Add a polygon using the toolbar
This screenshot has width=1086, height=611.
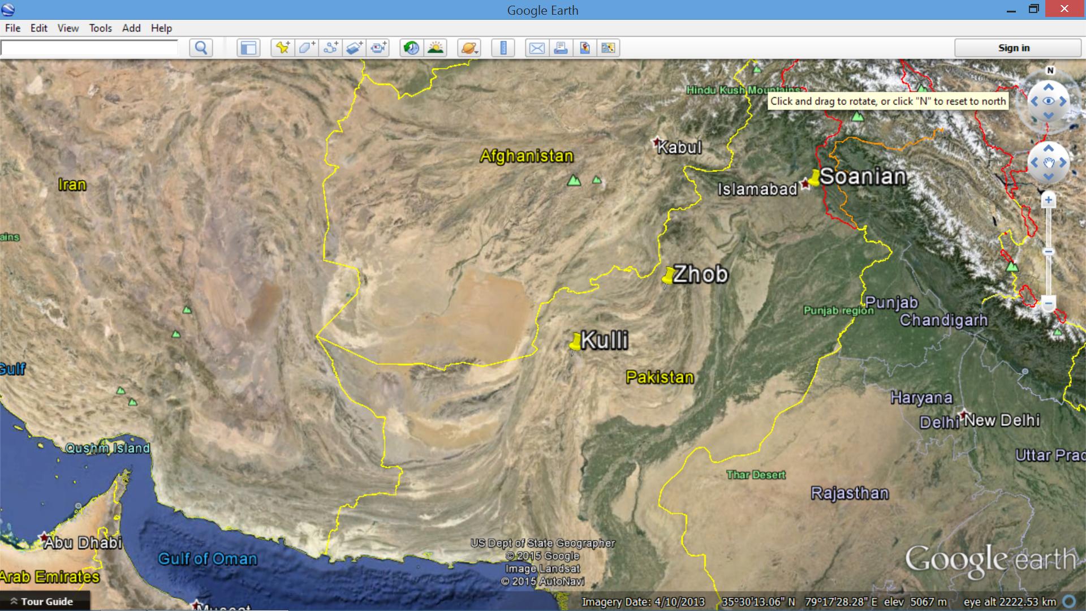click(x=307, y=48)
